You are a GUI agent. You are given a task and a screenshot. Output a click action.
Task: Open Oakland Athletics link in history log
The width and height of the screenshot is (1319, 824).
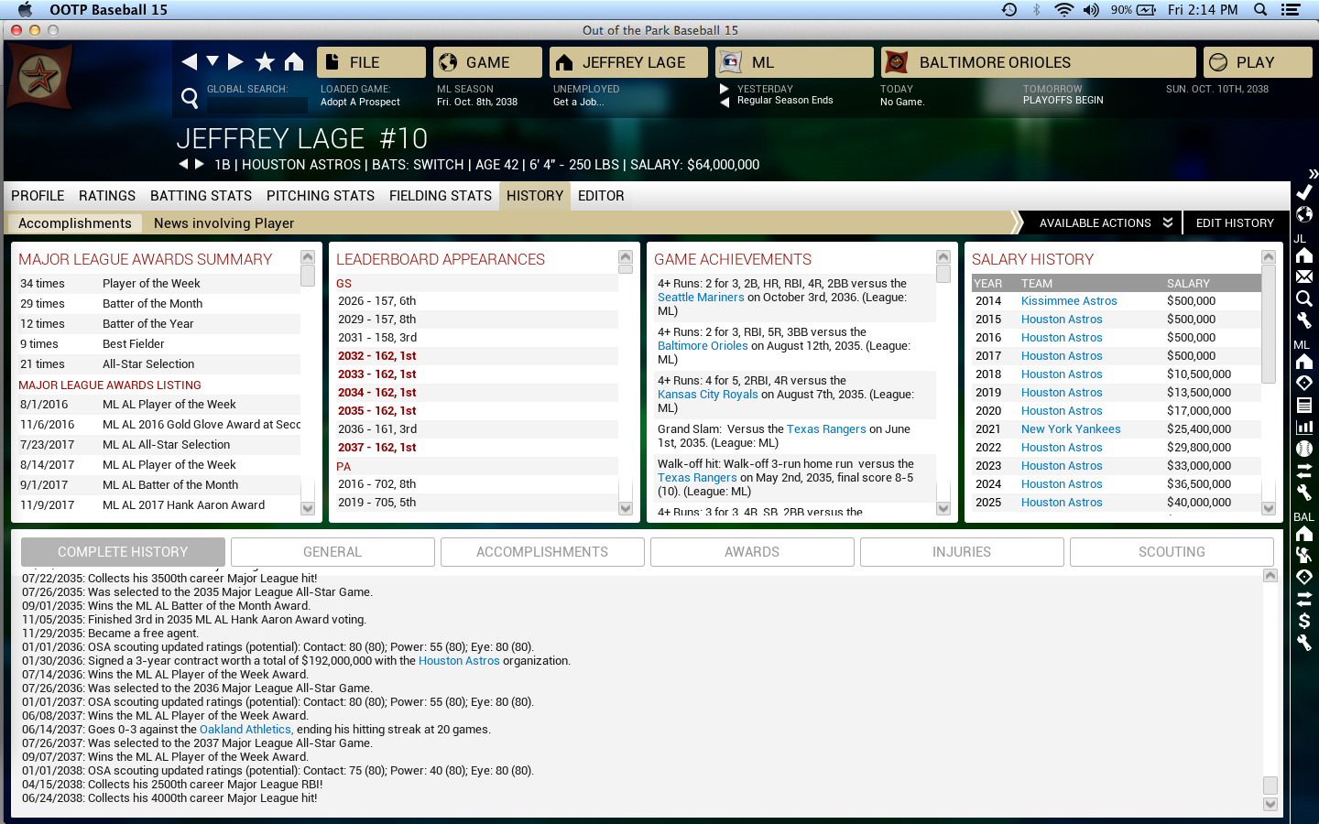coord(245,730)
